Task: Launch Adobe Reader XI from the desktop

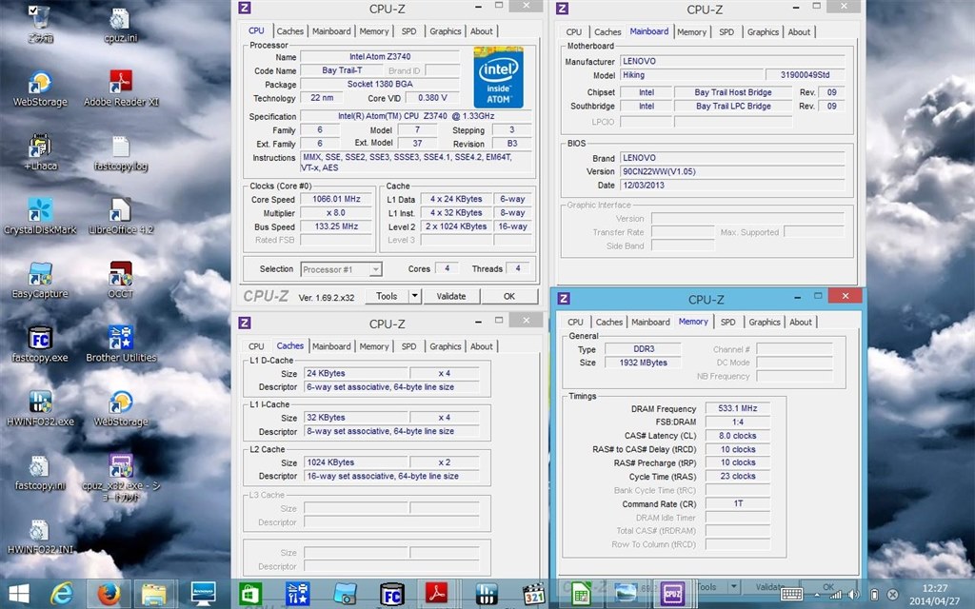Action: pyautogui.click(x=121, y=88)
